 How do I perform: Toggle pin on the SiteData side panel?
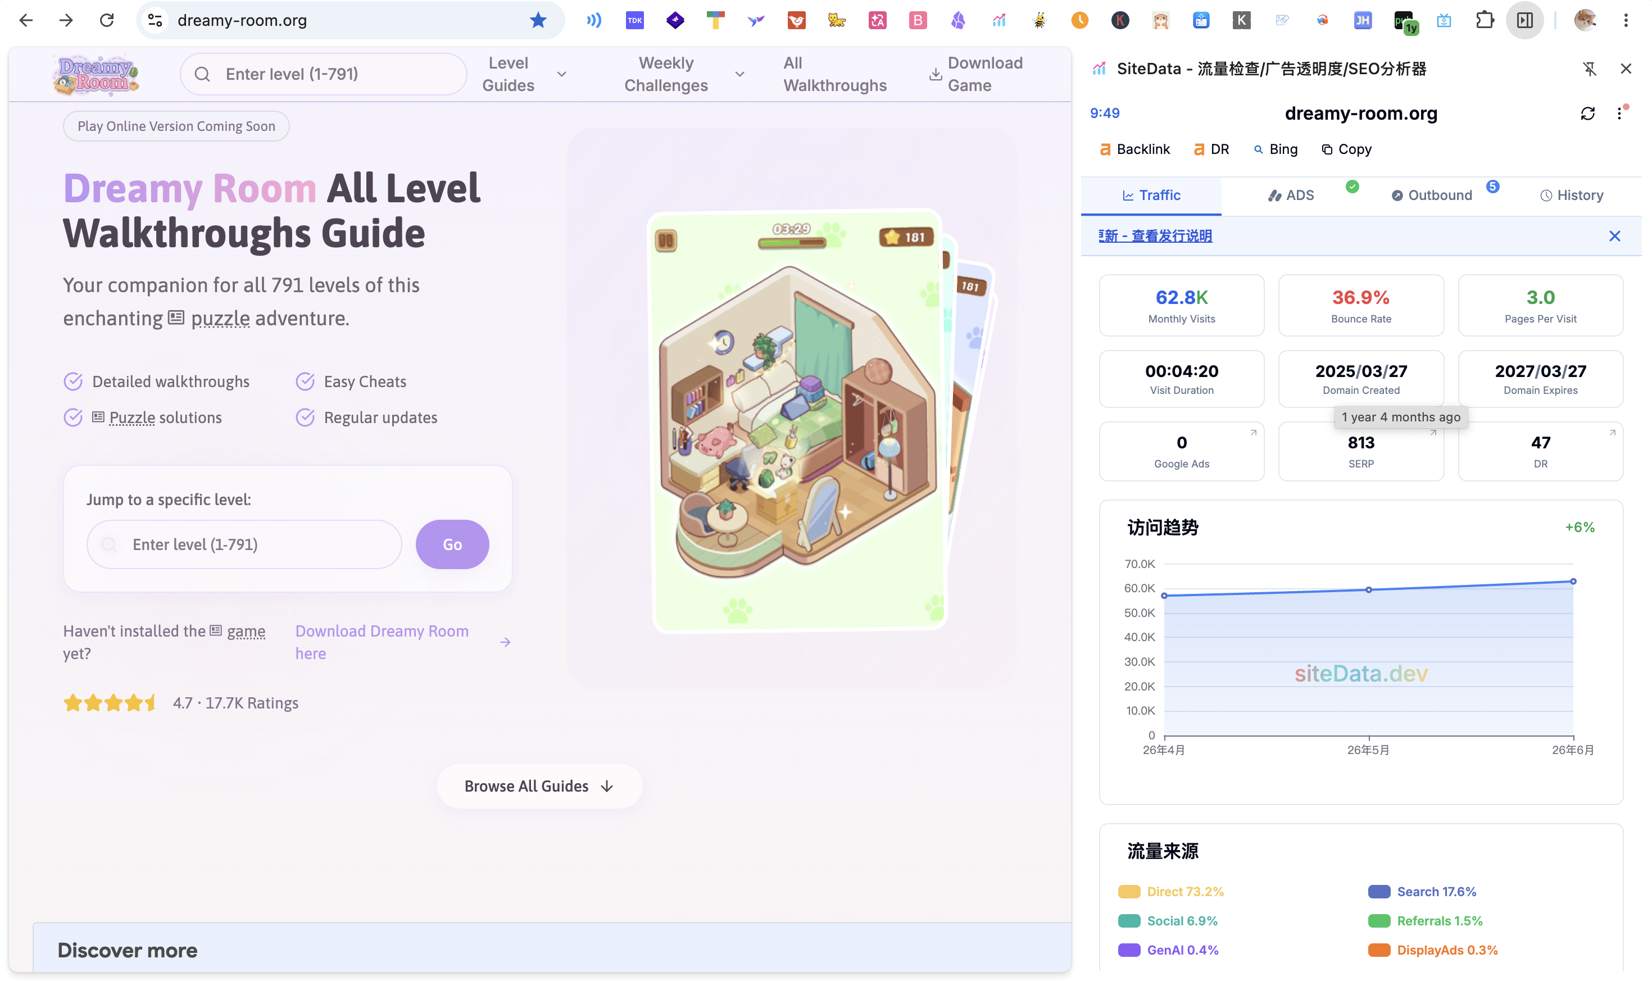click(1589, 69)
